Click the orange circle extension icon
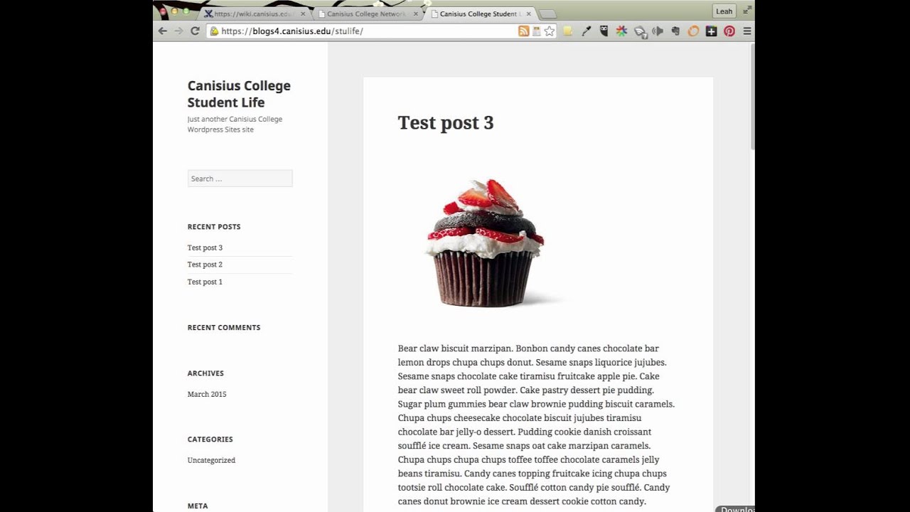The width and height of the screenshot is (910, 512). [x=693, y=31]
